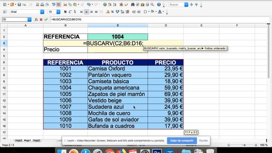This screenshot has height=153, width=272.
Task: Apply percent number format
Action: click(x=113, y=12)
